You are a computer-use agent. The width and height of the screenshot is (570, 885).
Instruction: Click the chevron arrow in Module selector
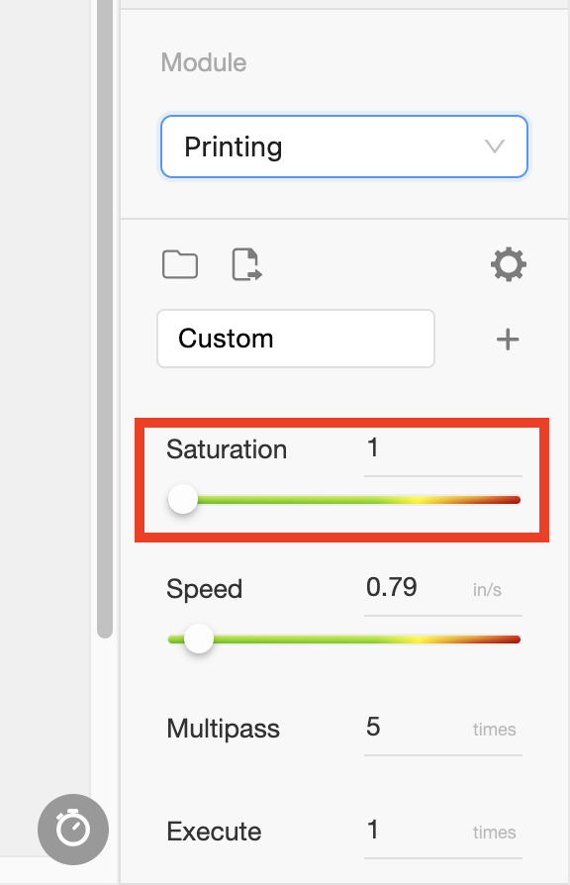(495, 147)
